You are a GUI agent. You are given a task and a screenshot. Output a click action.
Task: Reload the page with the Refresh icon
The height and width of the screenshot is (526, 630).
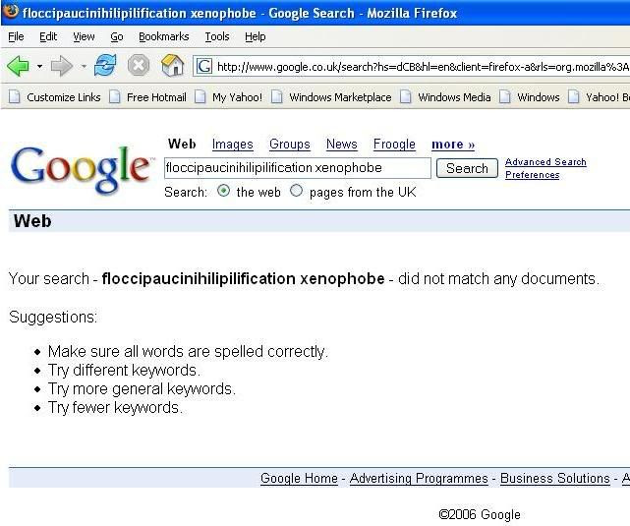coord(105,66)
